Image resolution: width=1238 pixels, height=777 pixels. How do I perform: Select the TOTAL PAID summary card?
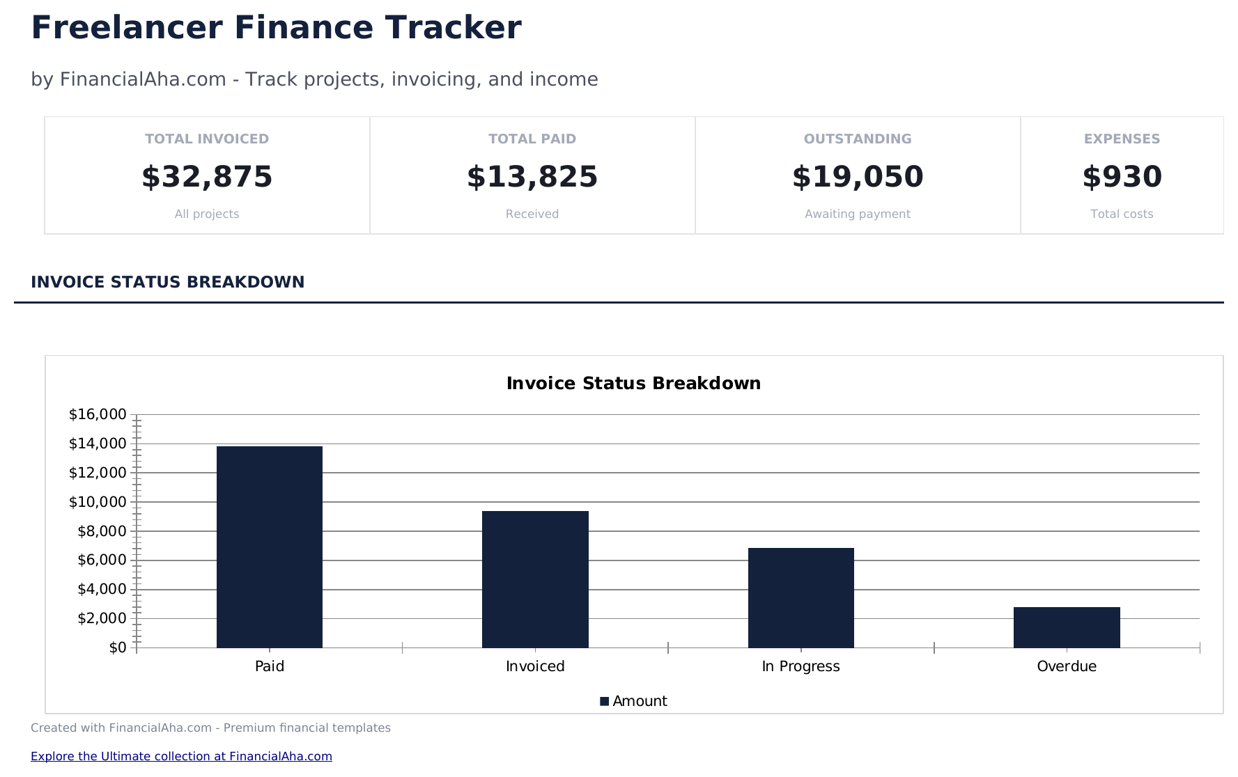[532, 174]
